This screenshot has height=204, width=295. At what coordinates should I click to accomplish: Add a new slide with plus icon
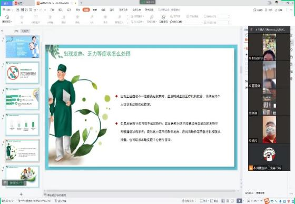[21, 194]
